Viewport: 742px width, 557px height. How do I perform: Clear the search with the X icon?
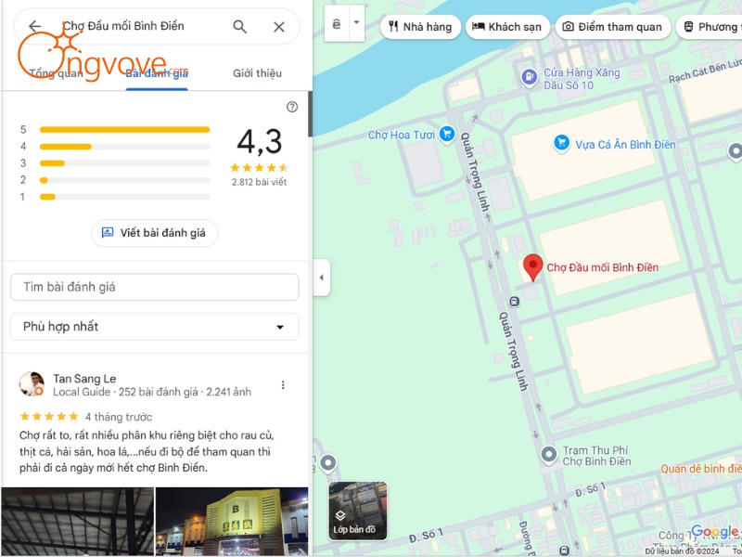tap(279, 27)
